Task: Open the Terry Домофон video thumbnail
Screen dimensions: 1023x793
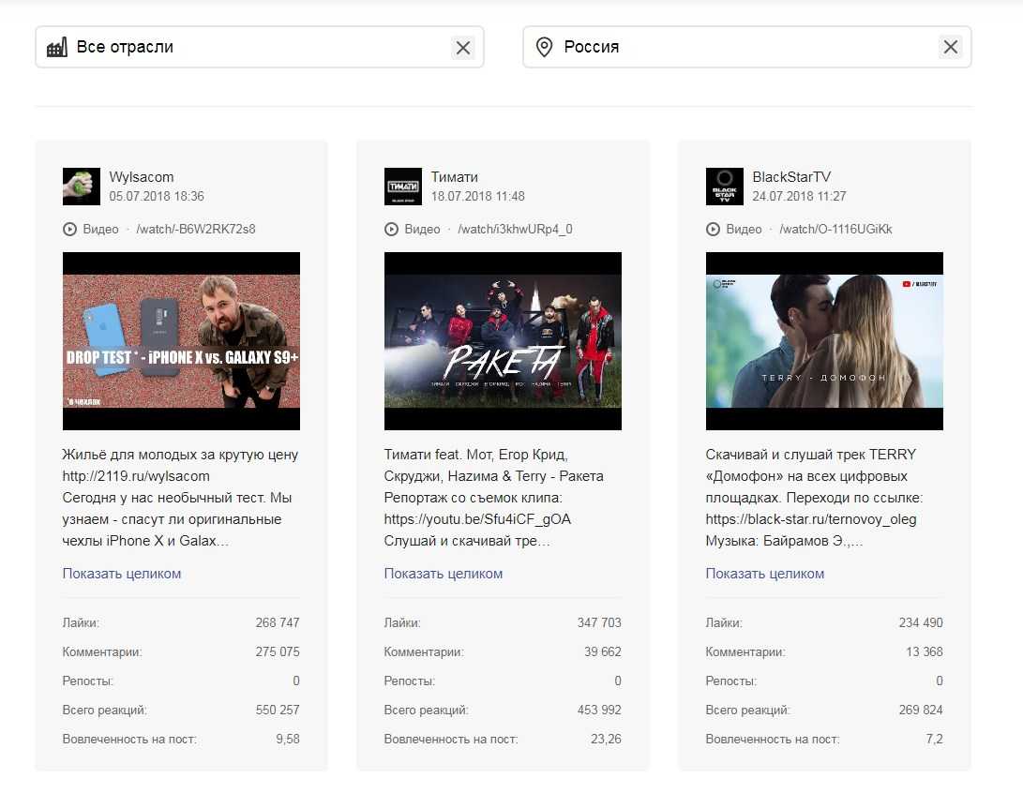Action: tap(824, 341)
